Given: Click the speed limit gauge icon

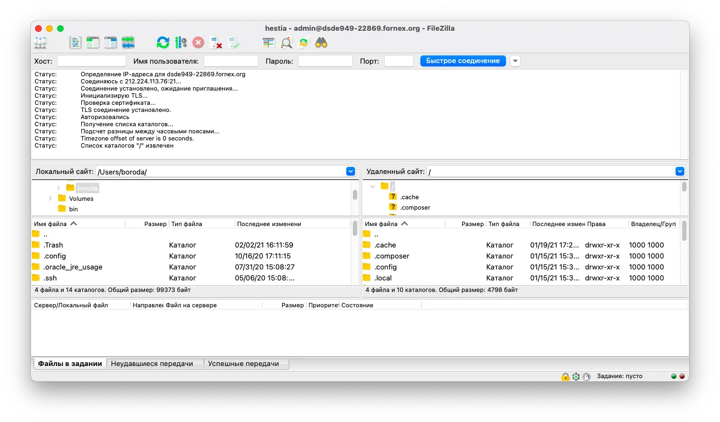Looking at the screenshot, I should (x=586, y=376).
